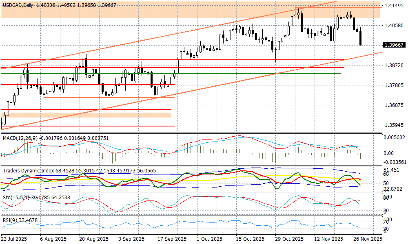This screenshot has height=244, width=408.
Task: Click the 1.35945 price axis label
Action: 394,125
